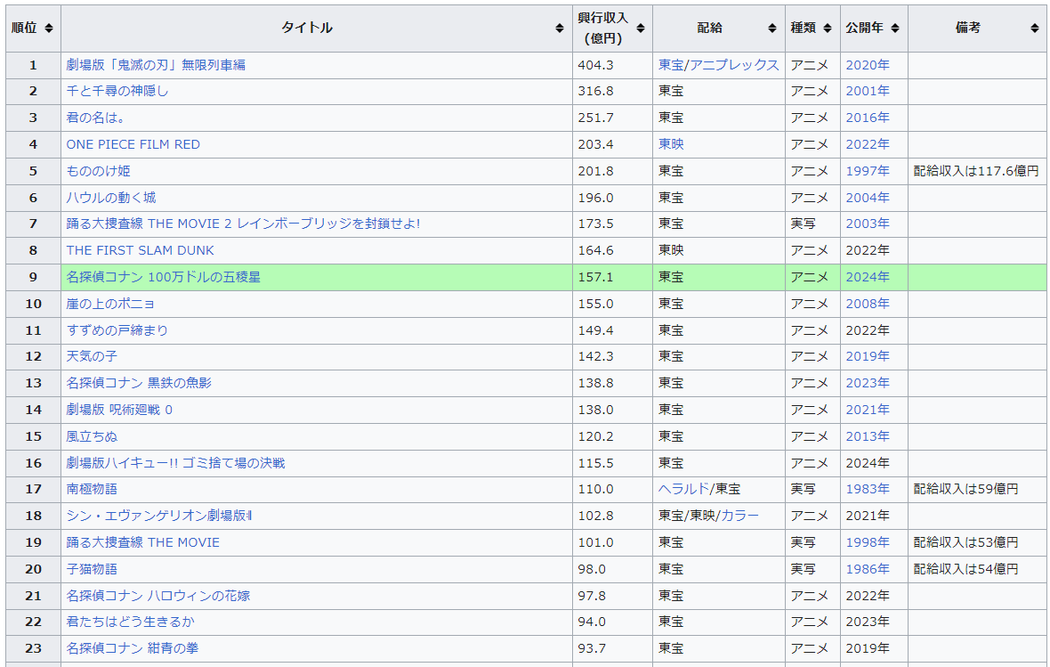1050x667 pixels.
Task: Click the 南極物語 movie link
Action: click(x=92, y=489)
